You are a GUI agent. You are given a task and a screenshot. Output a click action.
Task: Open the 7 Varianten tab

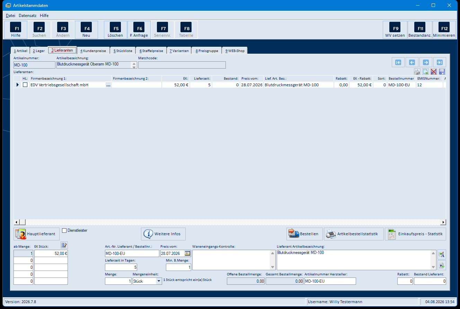coord(179,51)
